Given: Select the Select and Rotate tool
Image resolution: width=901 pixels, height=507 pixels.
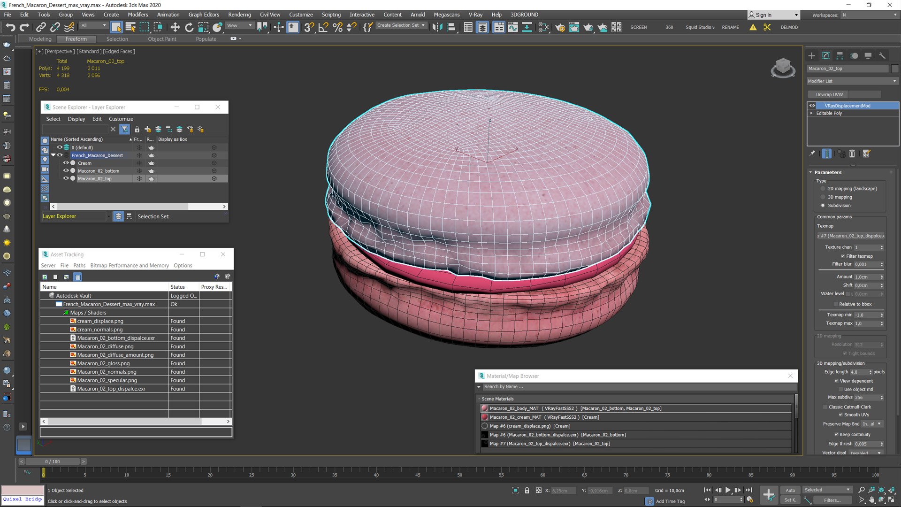Looking at the screenshot, I should click(x=189, y=27).
